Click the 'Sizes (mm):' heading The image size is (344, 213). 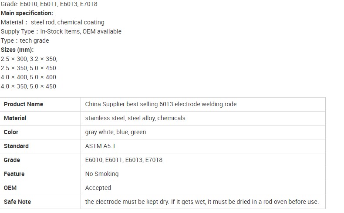17,50
